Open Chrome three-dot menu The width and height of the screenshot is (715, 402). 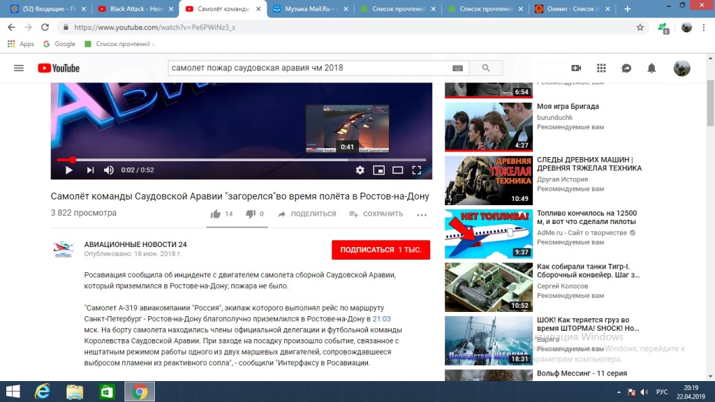[x=704, y=27]
